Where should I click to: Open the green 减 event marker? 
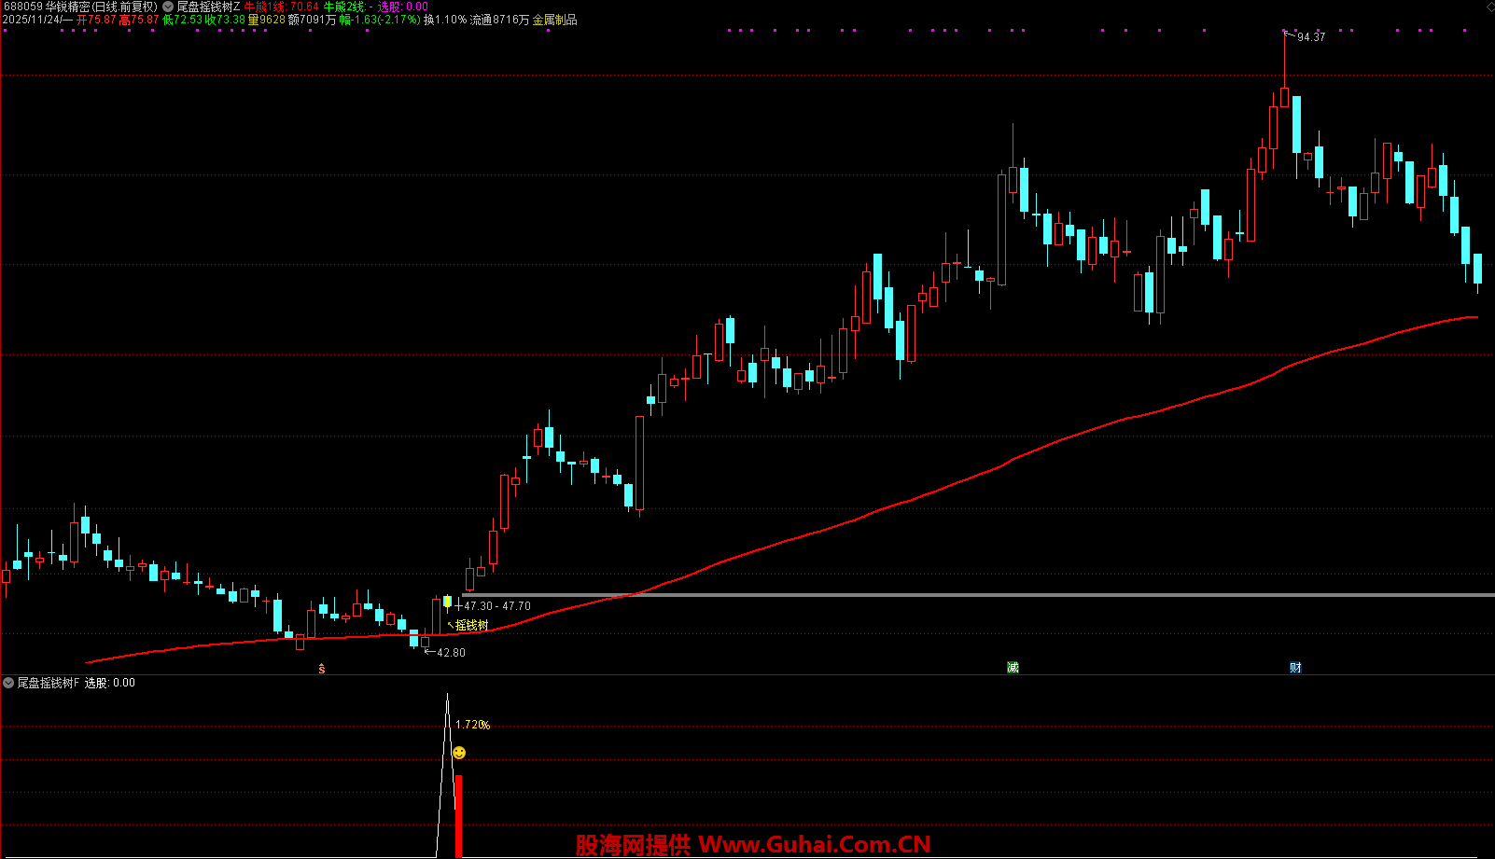(1013, 668)
